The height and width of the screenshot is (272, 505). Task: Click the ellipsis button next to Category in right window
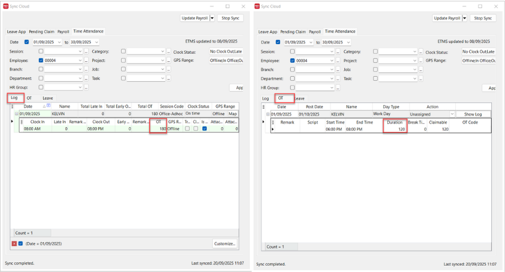420,52
